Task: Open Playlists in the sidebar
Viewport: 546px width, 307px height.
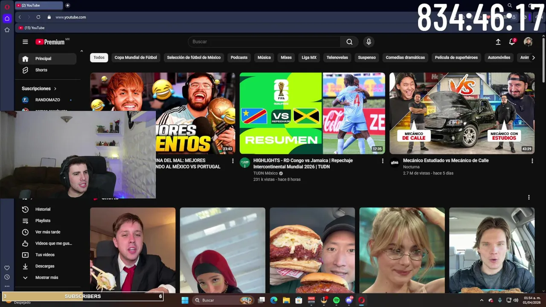Action: tap(47, 221)
